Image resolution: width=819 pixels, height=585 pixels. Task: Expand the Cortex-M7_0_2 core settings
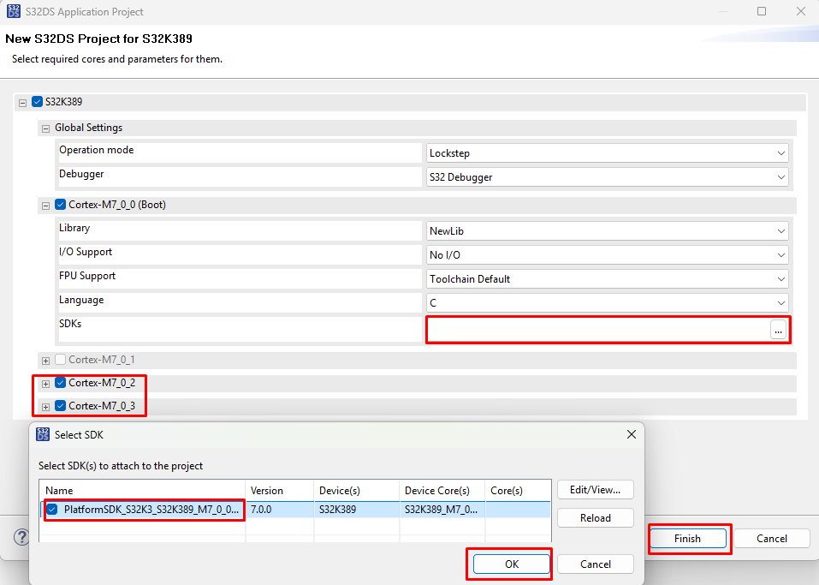(x=46, y=384)
